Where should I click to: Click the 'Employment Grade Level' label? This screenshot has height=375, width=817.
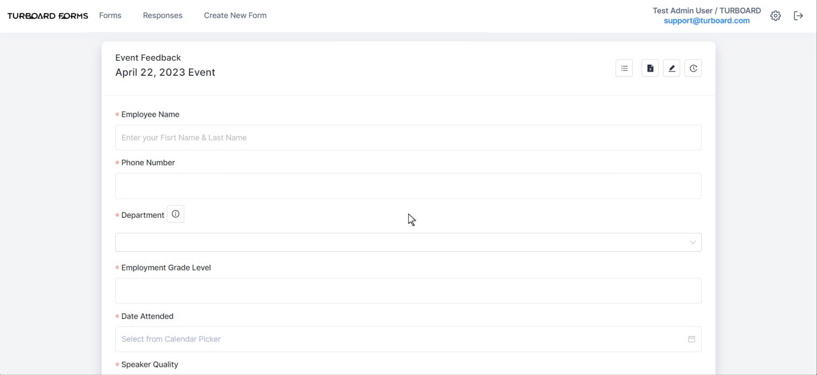[x=166, y=267]
